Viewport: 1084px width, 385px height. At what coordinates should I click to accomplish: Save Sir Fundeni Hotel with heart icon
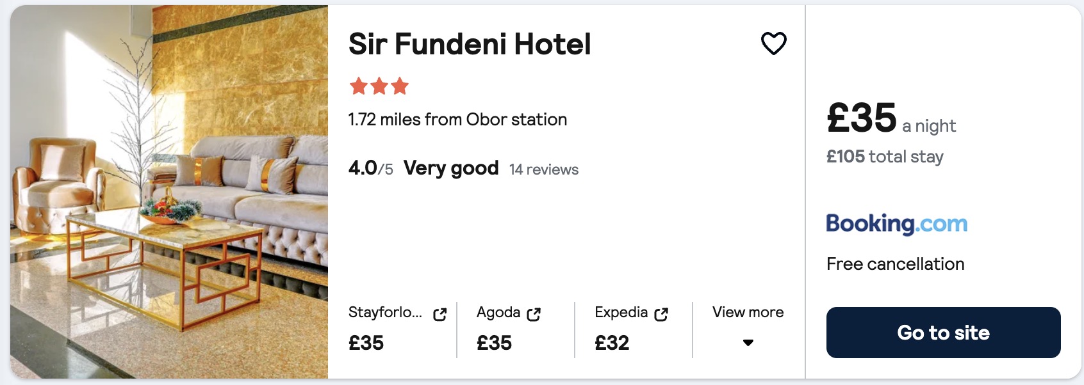point(773,43)
